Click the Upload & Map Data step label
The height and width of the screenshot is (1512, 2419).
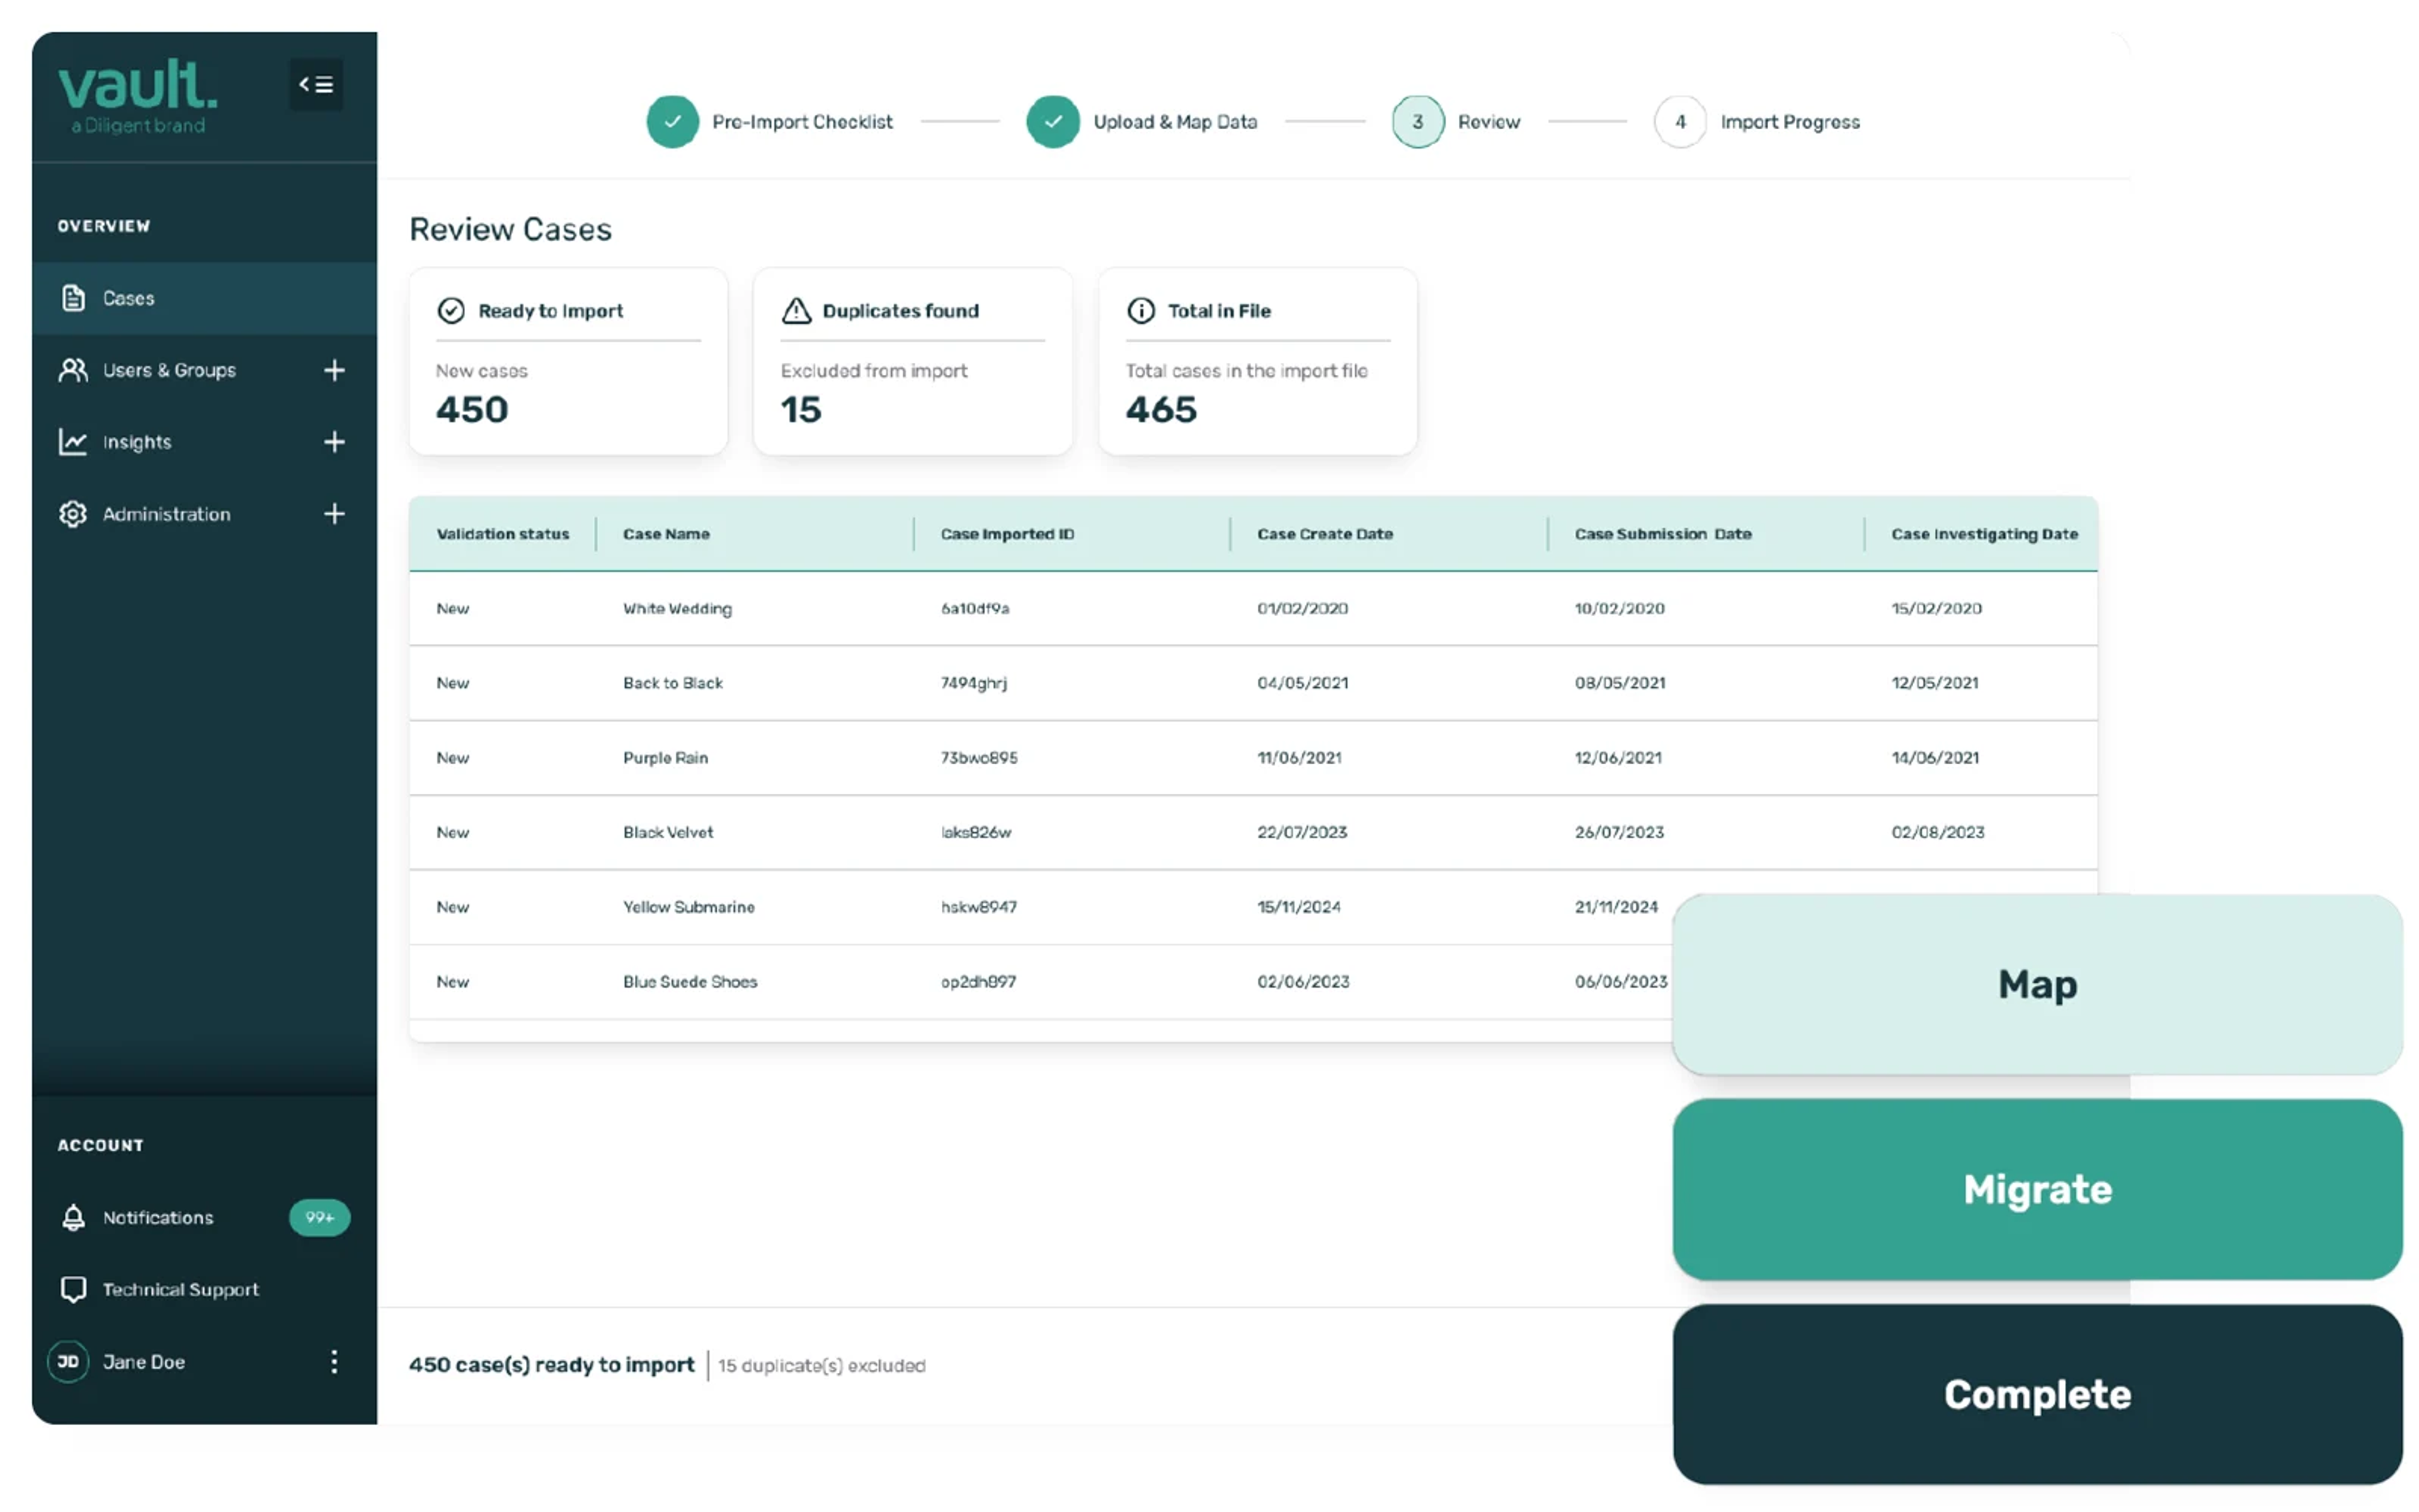coord(1174,122)
